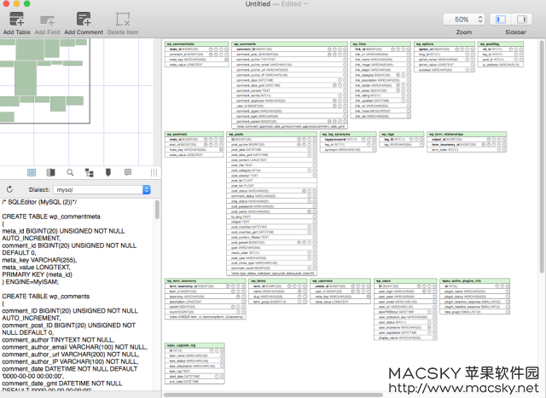Screen dimensions: 546x398
Task: Select the wp_usermeta table header
Action: point(340,280)
